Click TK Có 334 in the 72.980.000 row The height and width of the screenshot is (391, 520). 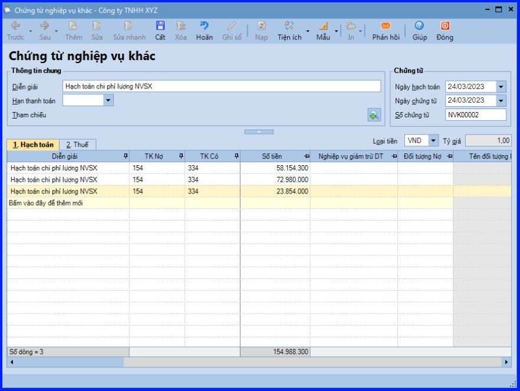pos(212,179)
